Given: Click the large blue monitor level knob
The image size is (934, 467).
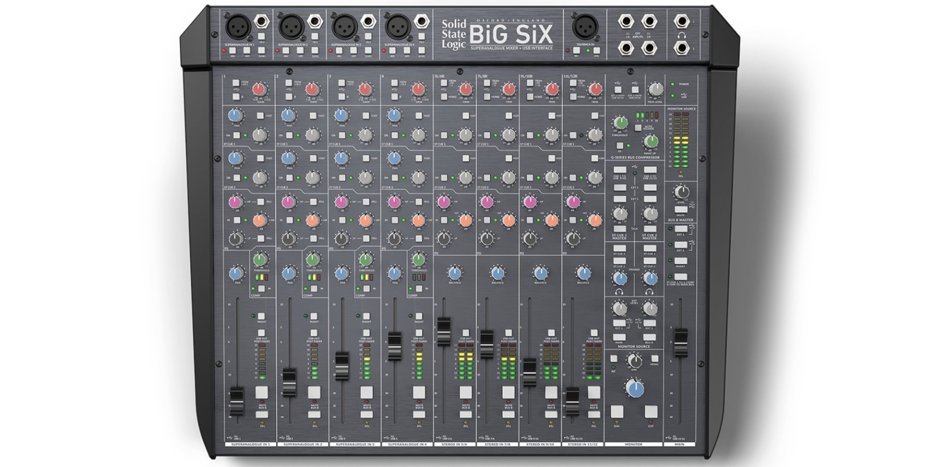Looking at the screenshot, I should pyautogui.click(x=634, y=388).
